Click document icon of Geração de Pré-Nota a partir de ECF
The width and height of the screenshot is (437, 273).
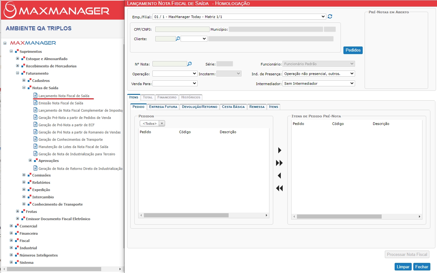[x=35, y=125]
